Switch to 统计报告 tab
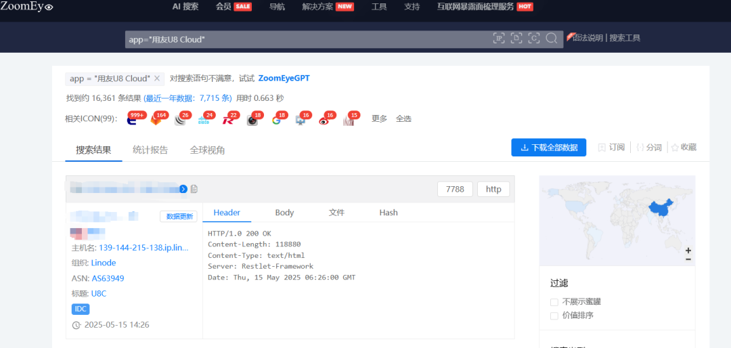 pyautogui.click(x=150, y=150)
